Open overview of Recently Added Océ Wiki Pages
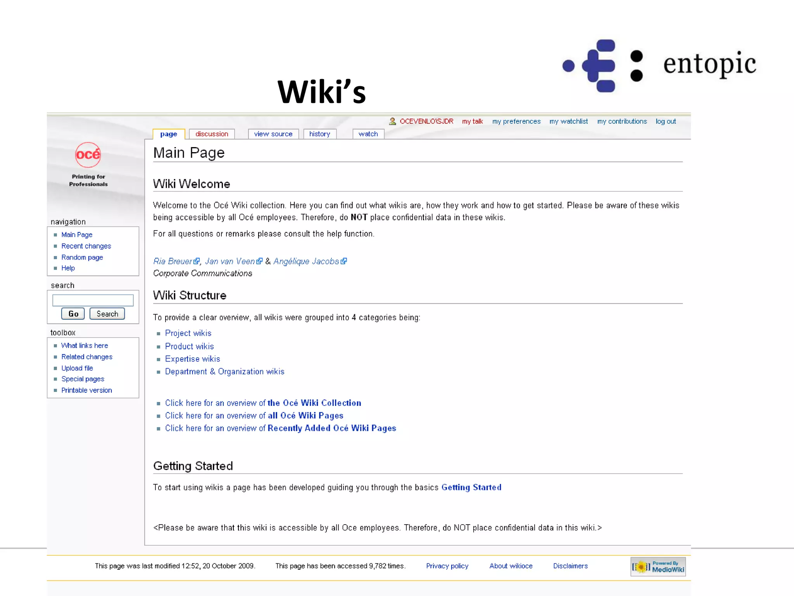The image size is (794, 596). 280,428
